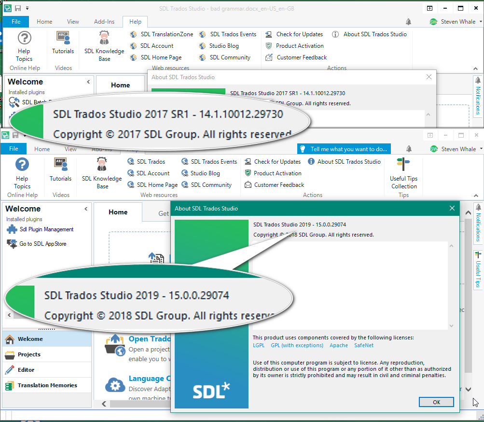Viewport: 484px width, 422px height.
Task: Switch to Projects view
Action: 47,354
